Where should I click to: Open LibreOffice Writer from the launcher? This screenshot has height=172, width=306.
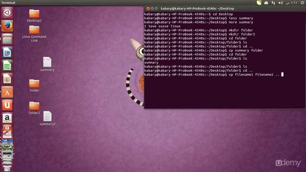pos(7,52)
